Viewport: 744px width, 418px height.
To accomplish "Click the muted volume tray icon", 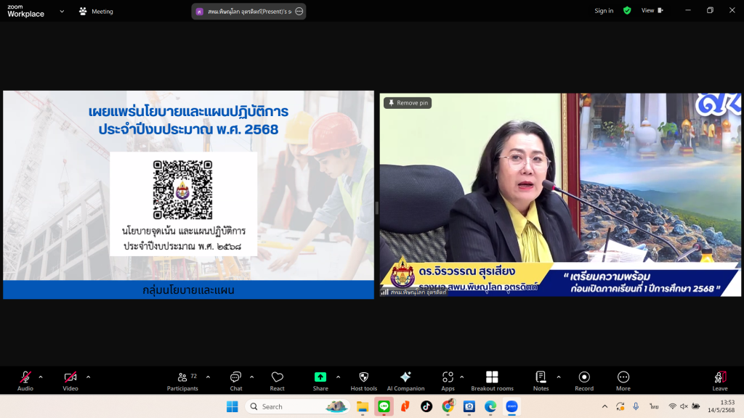I will click(x=684, y=406).
